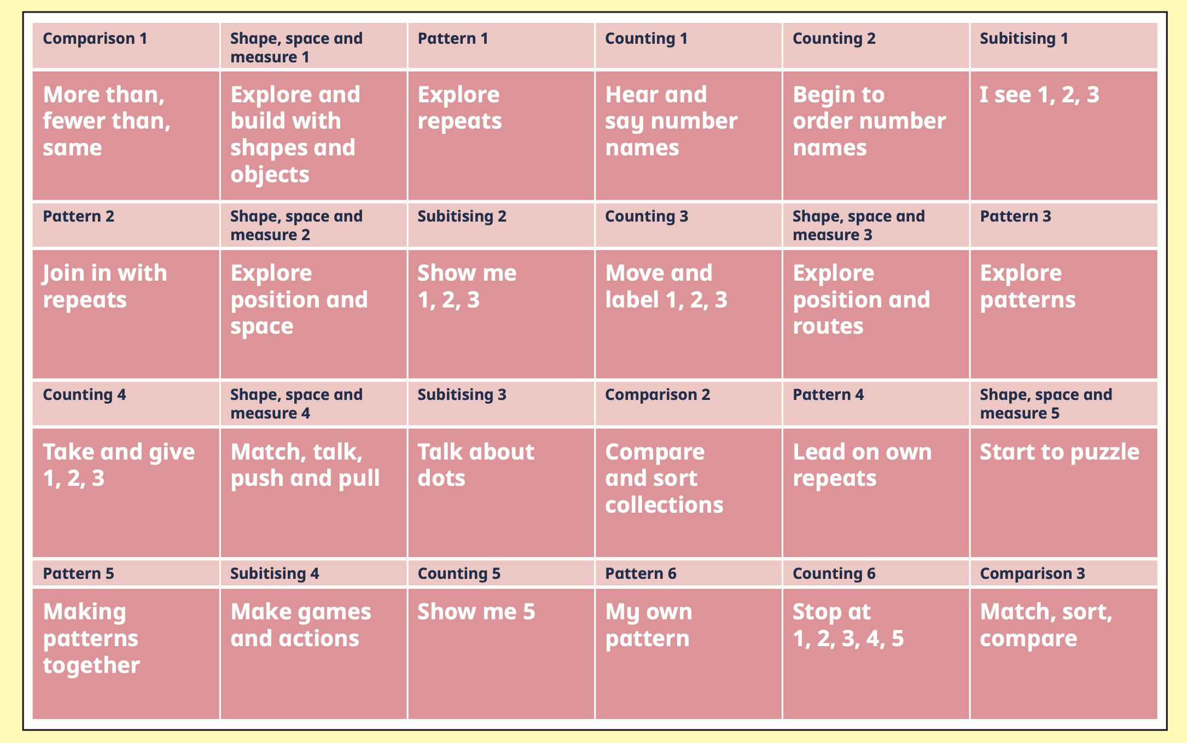Open 'Hear and say number names' card

pyautogui.click(x=688, y=135)
